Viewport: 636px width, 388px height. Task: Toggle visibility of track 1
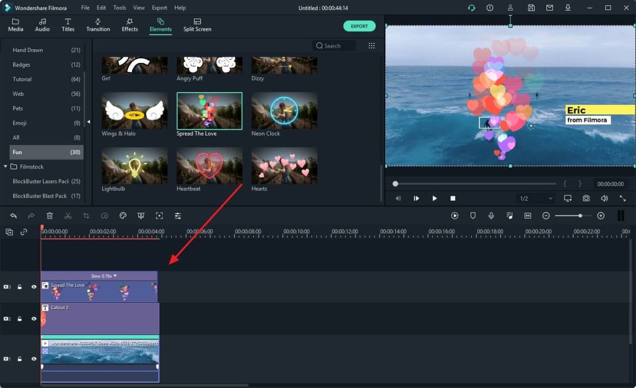(x=34, y=359)
